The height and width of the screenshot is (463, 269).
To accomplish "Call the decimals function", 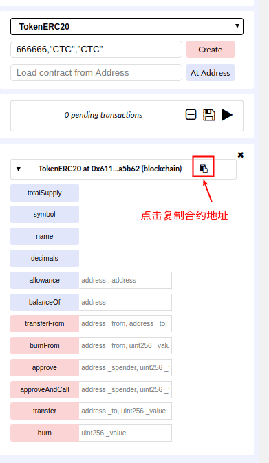I will 45,259.
